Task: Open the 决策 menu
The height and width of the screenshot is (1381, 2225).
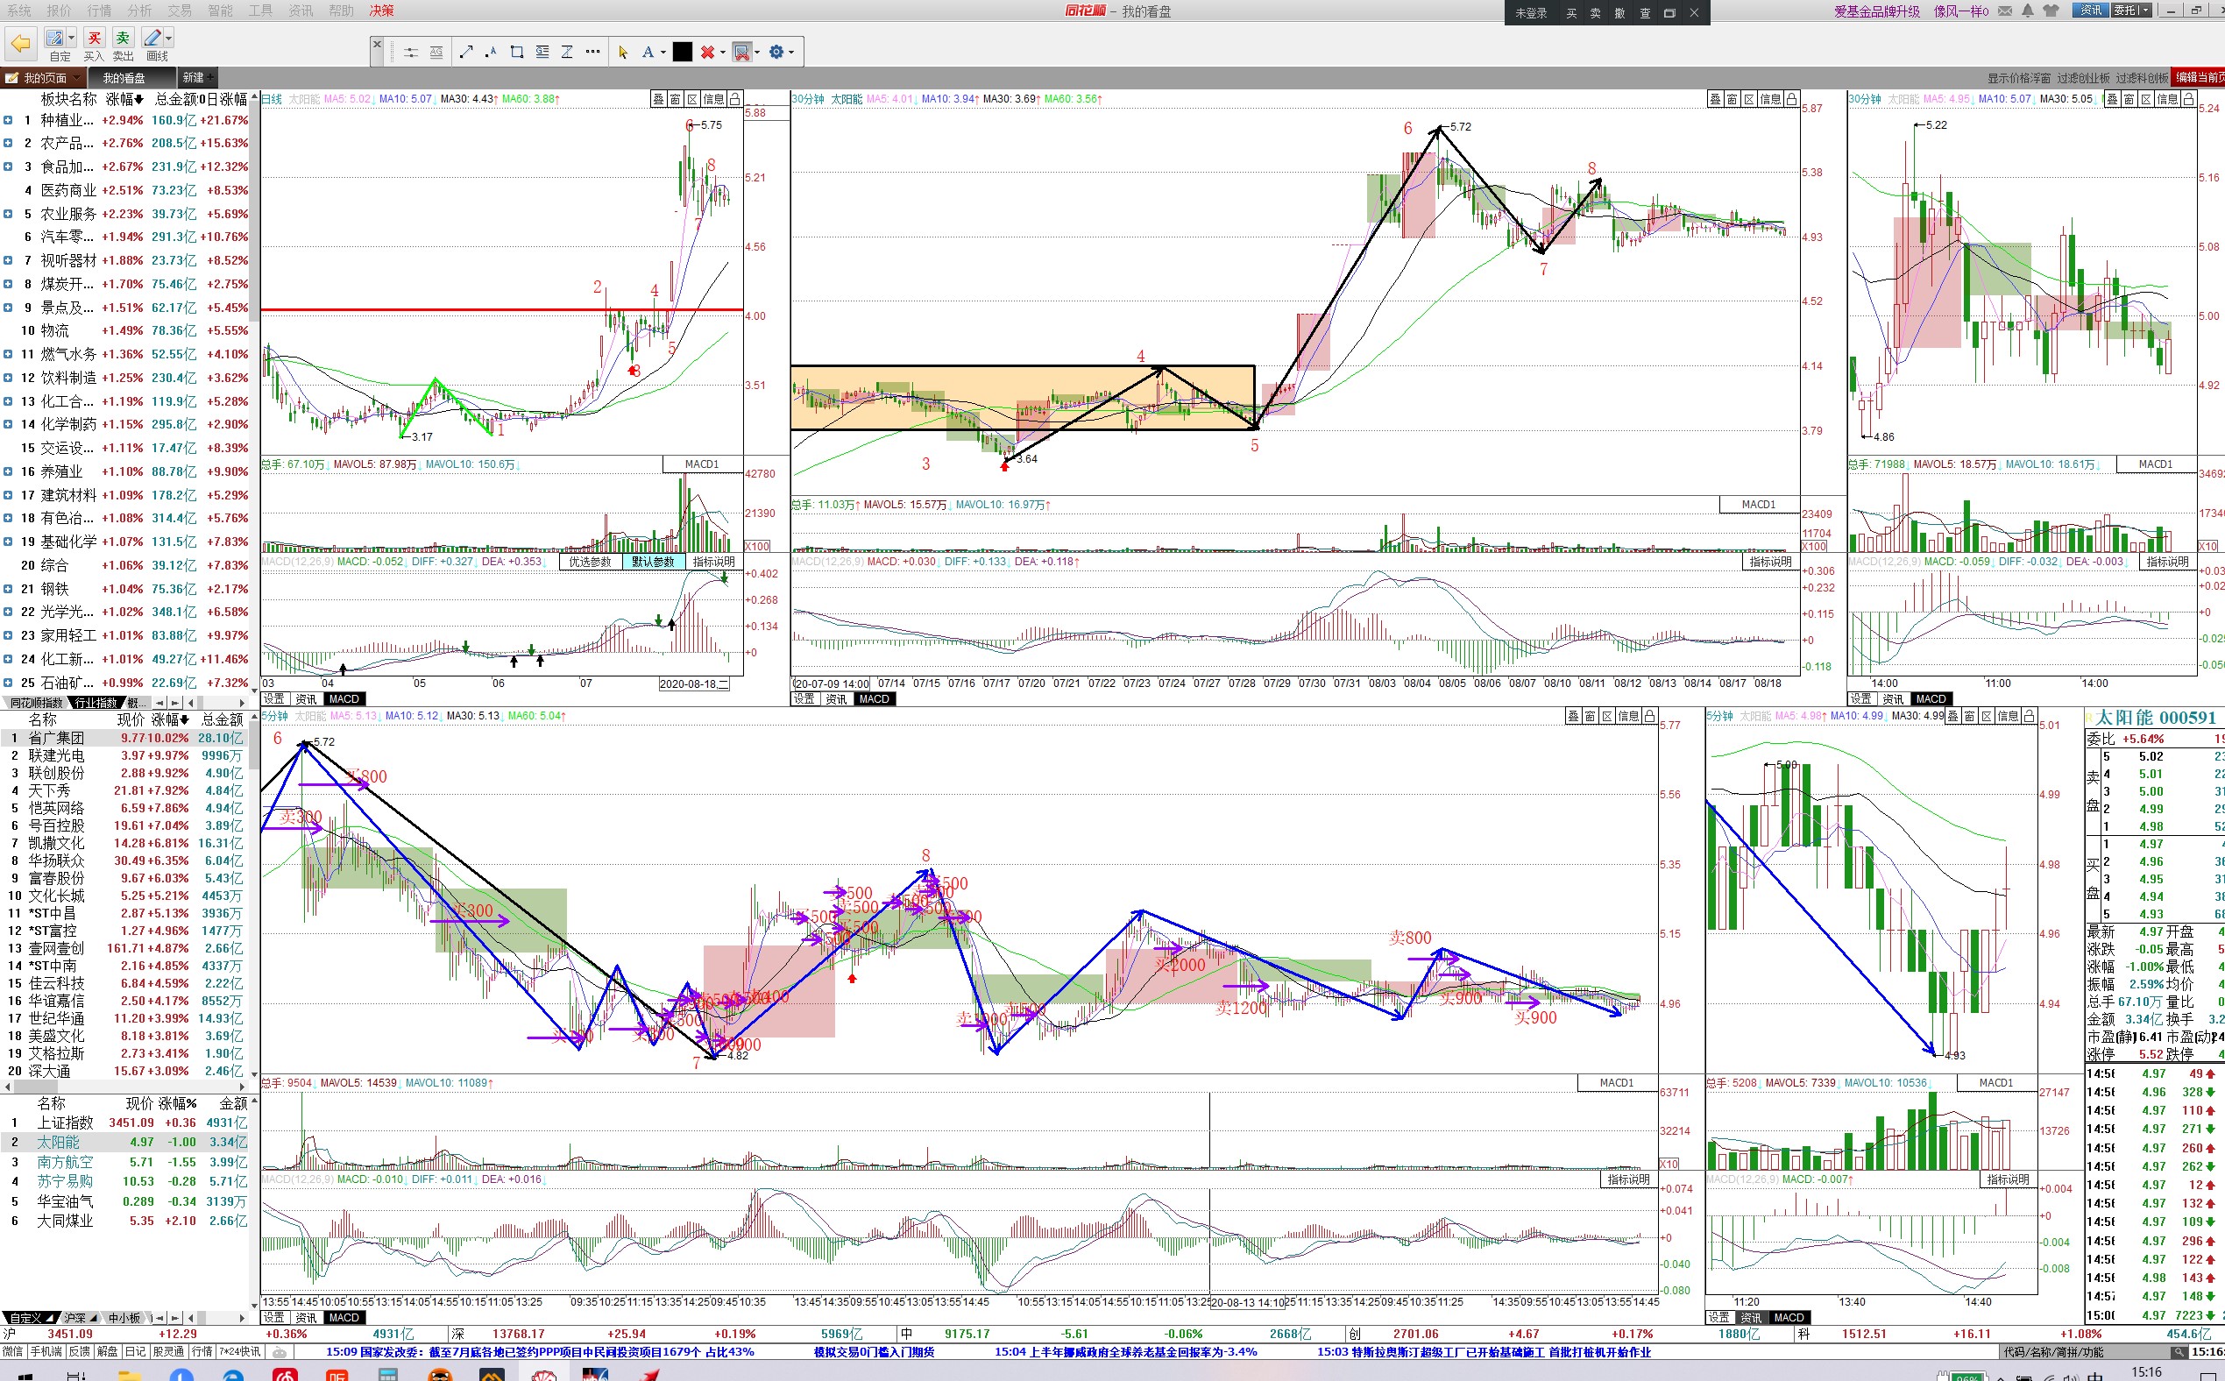Action: pos(382,10)
